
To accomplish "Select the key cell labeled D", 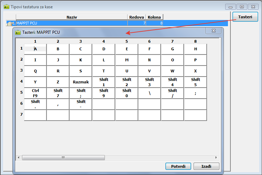I will click(103, 49).
